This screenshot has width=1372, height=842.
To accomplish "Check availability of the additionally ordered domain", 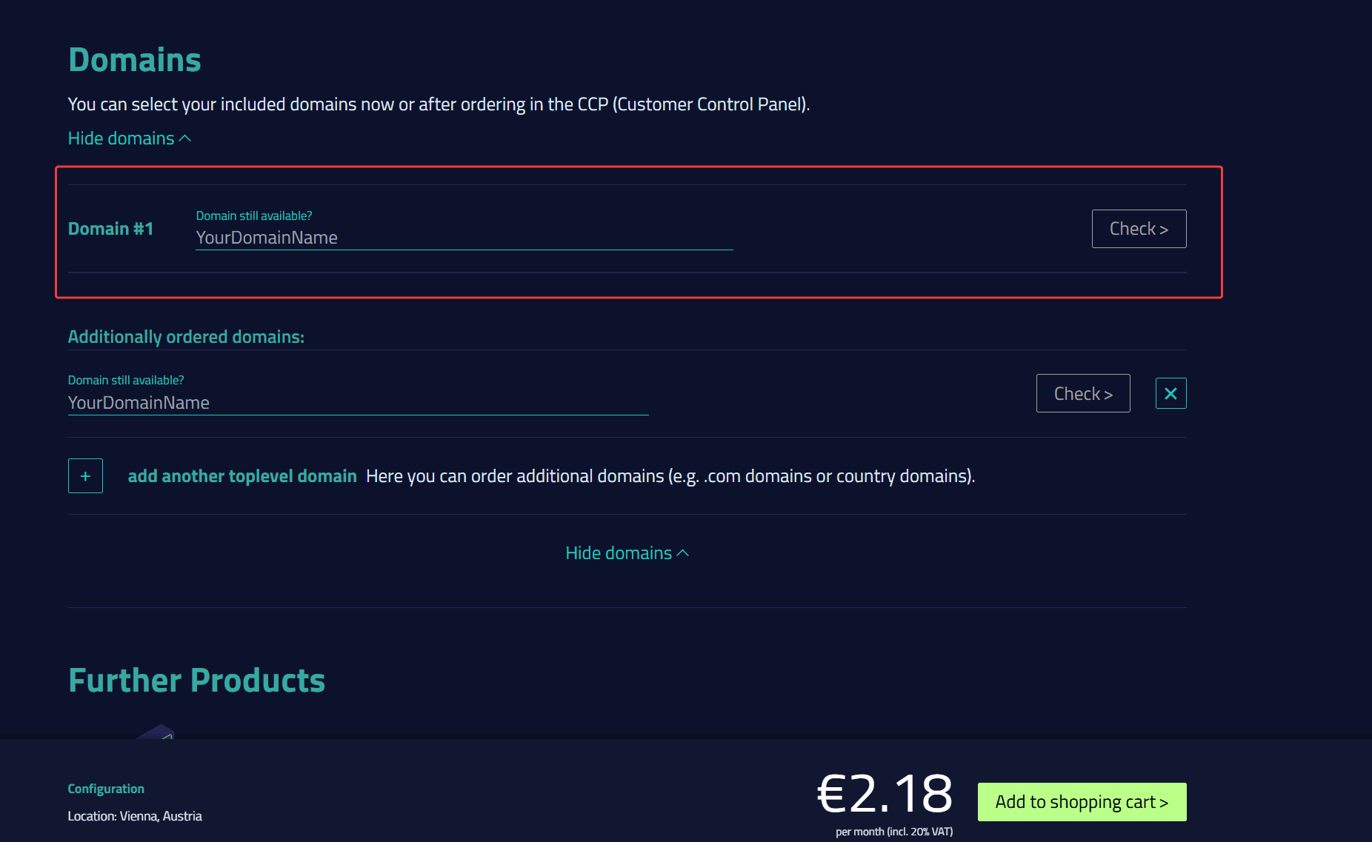I will click(x=1082, y=393).
